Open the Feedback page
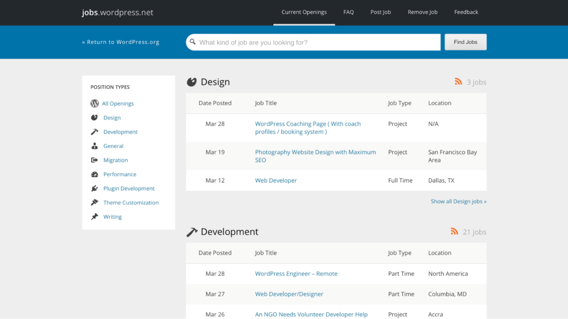Image resolution: width=568 pixels, height=319 pixels. [466, 12]
